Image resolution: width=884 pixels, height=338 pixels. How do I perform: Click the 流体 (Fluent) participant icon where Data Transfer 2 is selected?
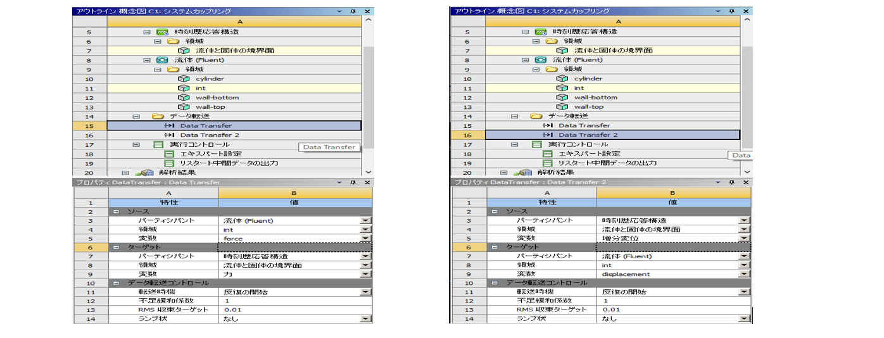[x=540, y=60]
